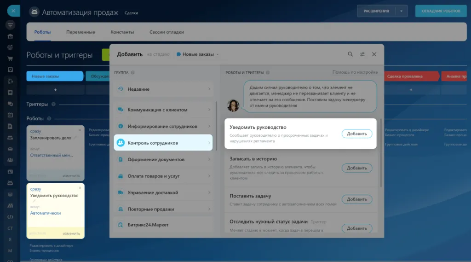Open the Сессии отладки tab

(x=167, y=32)
